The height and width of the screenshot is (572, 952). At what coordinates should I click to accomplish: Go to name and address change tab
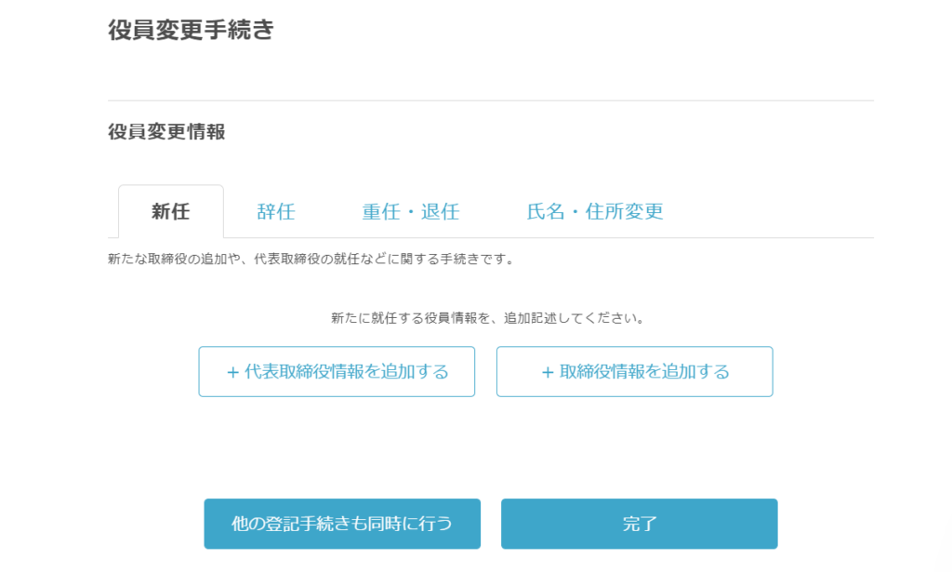point(595,211)
